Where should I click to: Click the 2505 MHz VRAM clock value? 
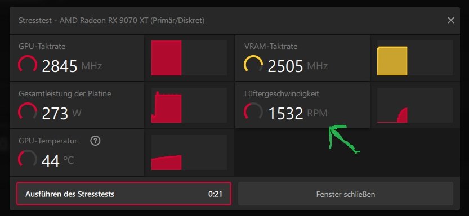298,66
